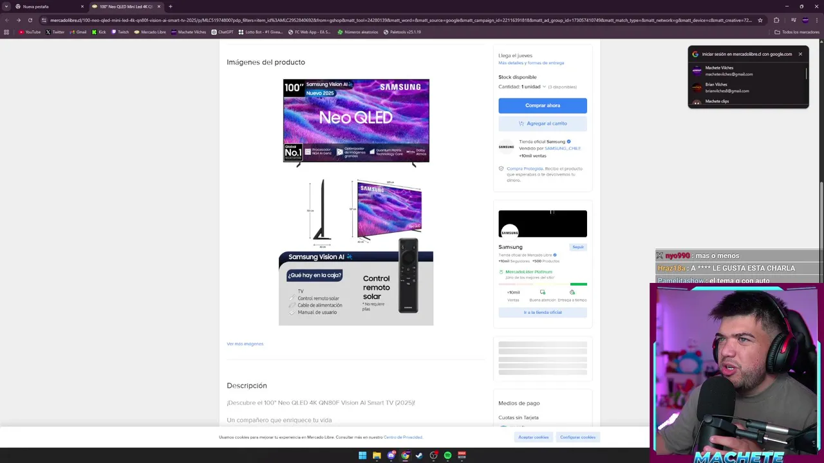
Task: Bookmark this page with the star icon
Action: 760,20
